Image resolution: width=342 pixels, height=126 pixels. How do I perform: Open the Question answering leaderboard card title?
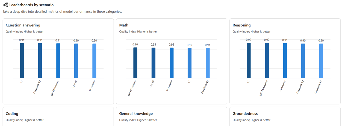(23, 25)
